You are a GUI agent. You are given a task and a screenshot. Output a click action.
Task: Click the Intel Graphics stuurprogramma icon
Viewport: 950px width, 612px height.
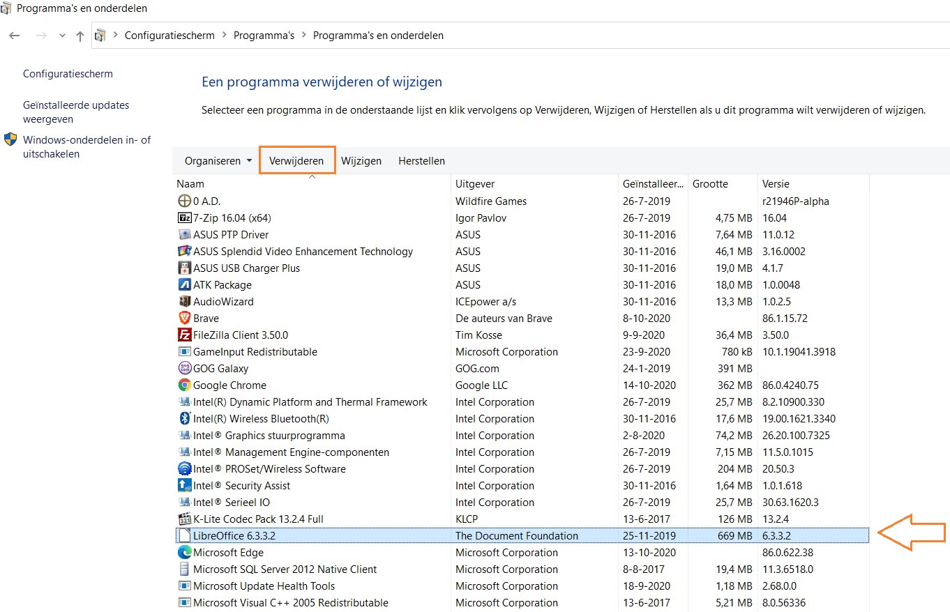tap(185, 436)
